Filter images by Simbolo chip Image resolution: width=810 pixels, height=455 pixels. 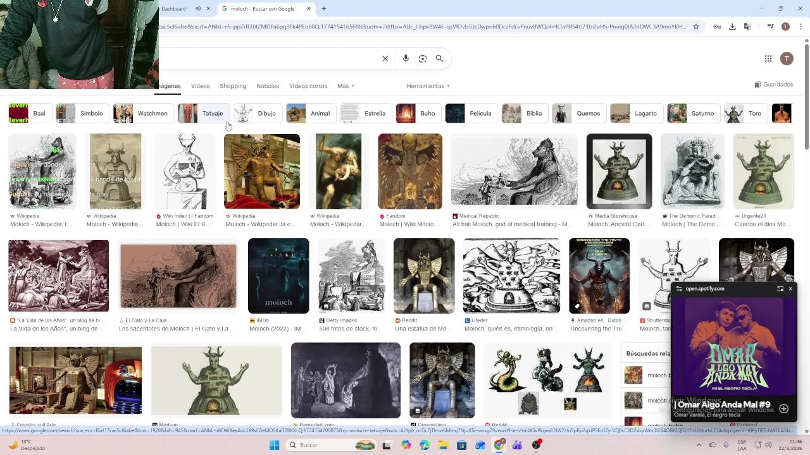tap(82, 113)
